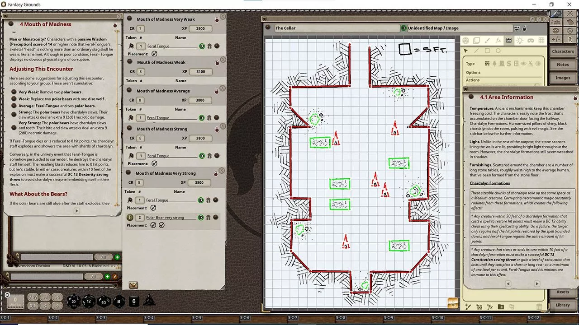Open the layers tab in map toolbar
Image resolution: width=579 pixels, height=325 pixels.
pyautogui.click(x=476, y=41)
